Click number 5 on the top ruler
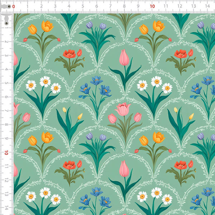The height and width of the screenshot is (215, 215). pyautogui.click(x=83, y=6)
